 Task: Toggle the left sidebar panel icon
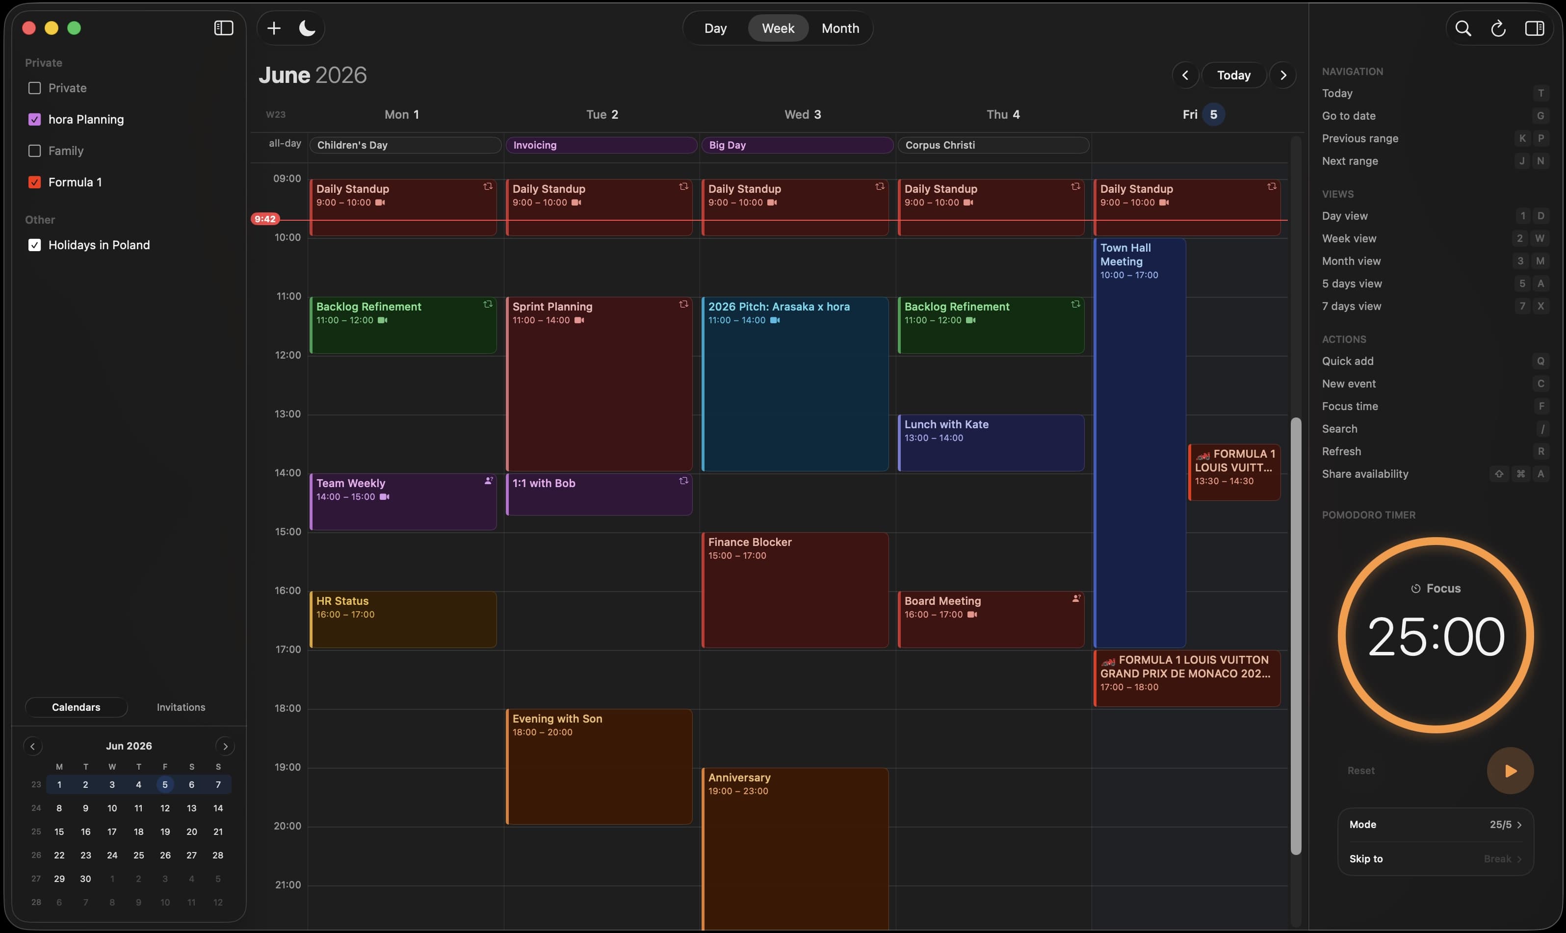point(223,28)
